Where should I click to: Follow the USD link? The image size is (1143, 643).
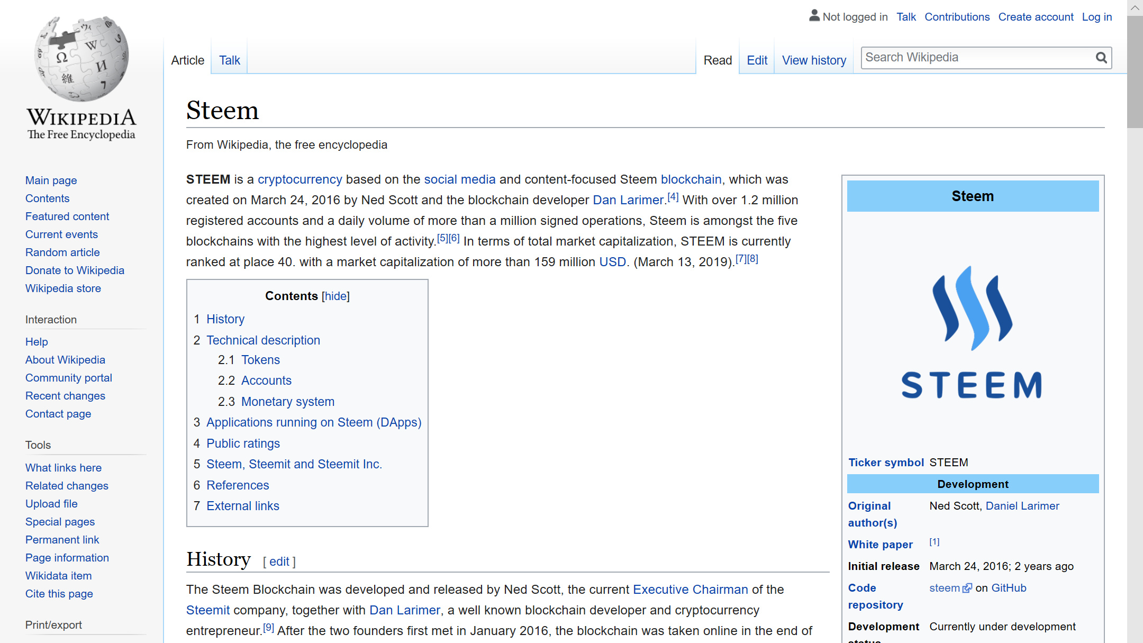(612, 262)
